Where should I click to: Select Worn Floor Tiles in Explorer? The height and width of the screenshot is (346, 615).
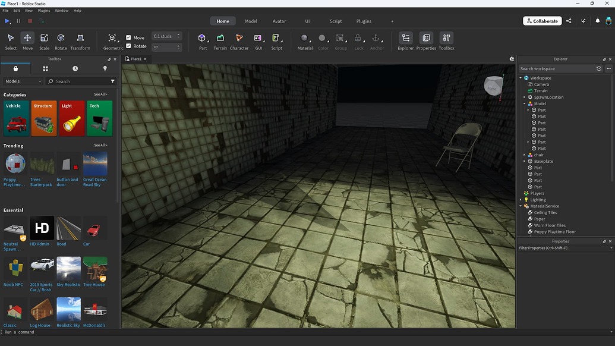point(550,225)
